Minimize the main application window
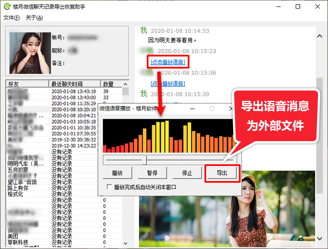This screenshot has width=328, height=249. pos(279,6)
